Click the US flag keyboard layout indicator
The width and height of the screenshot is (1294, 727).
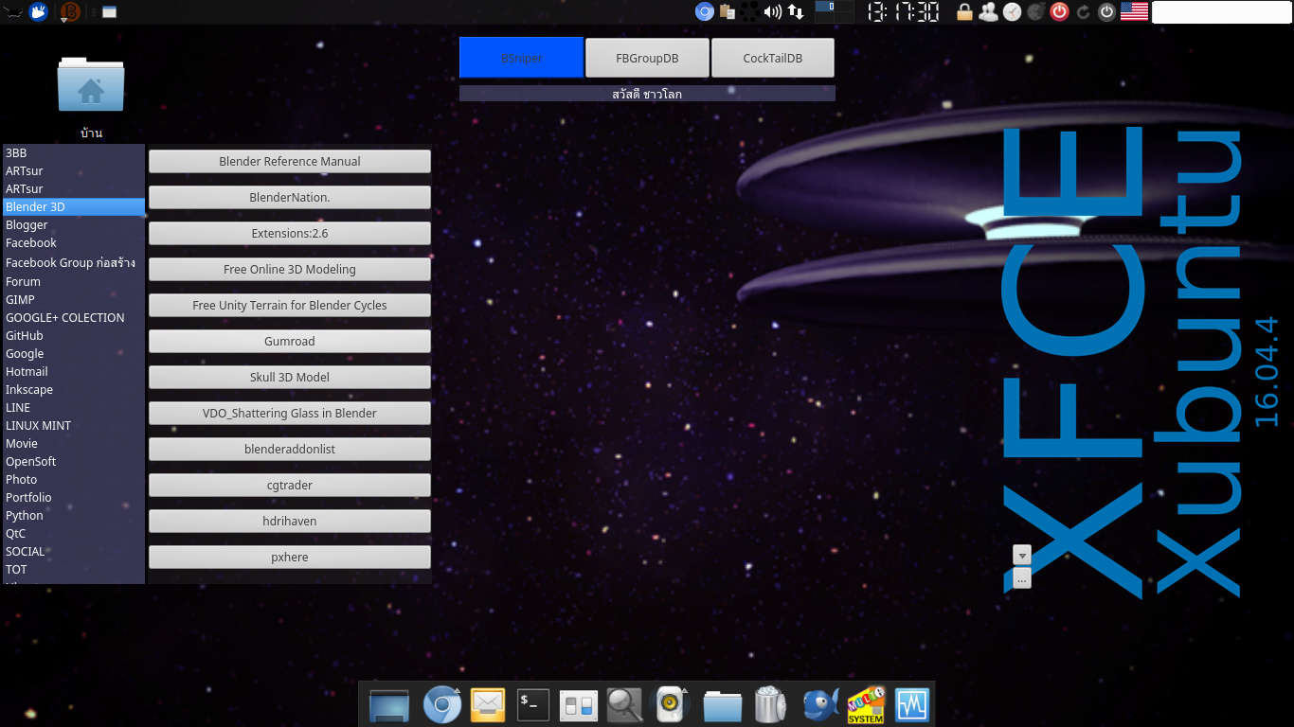[x=1134, y=12]
